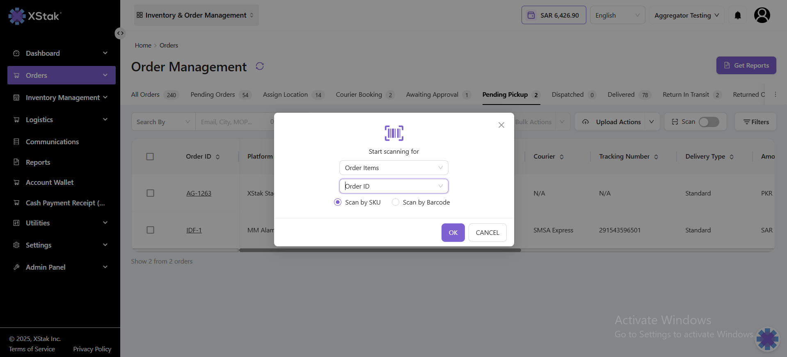The height and width of the screenshot is (357, 787).
Task: Open the user profile avatar
Action: pyautogui.click(x=762, y=16)
